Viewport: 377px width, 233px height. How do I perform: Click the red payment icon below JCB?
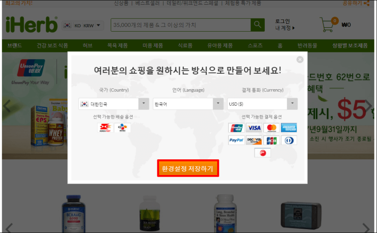[x=263, y=153]
